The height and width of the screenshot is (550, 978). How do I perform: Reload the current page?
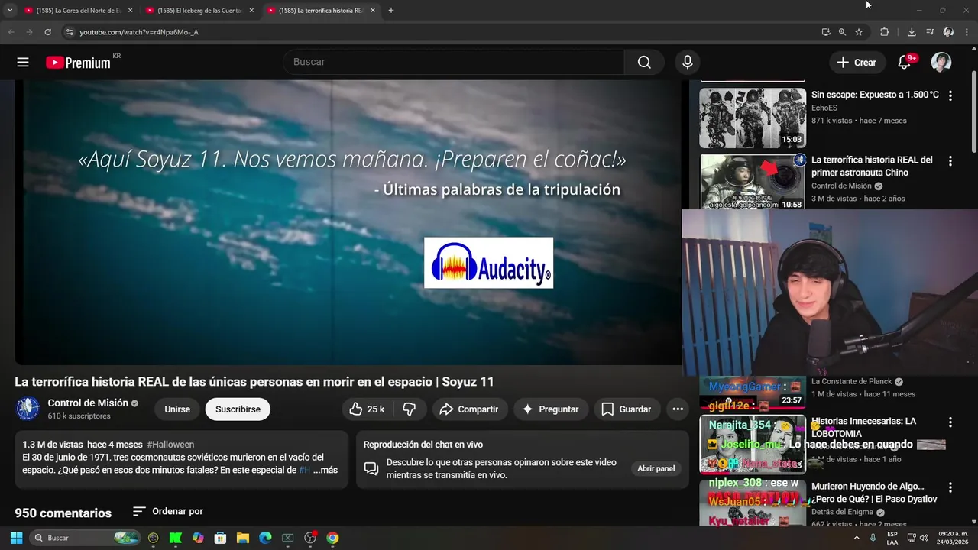point(47,32)
